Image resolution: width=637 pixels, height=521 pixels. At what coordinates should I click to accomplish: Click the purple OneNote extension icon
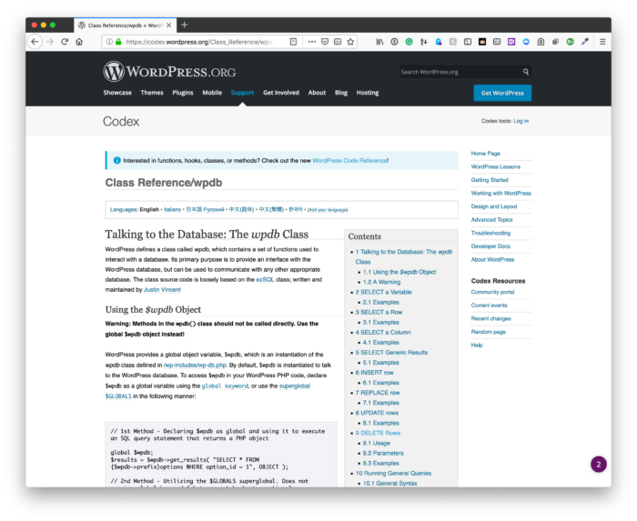[511, 42]
